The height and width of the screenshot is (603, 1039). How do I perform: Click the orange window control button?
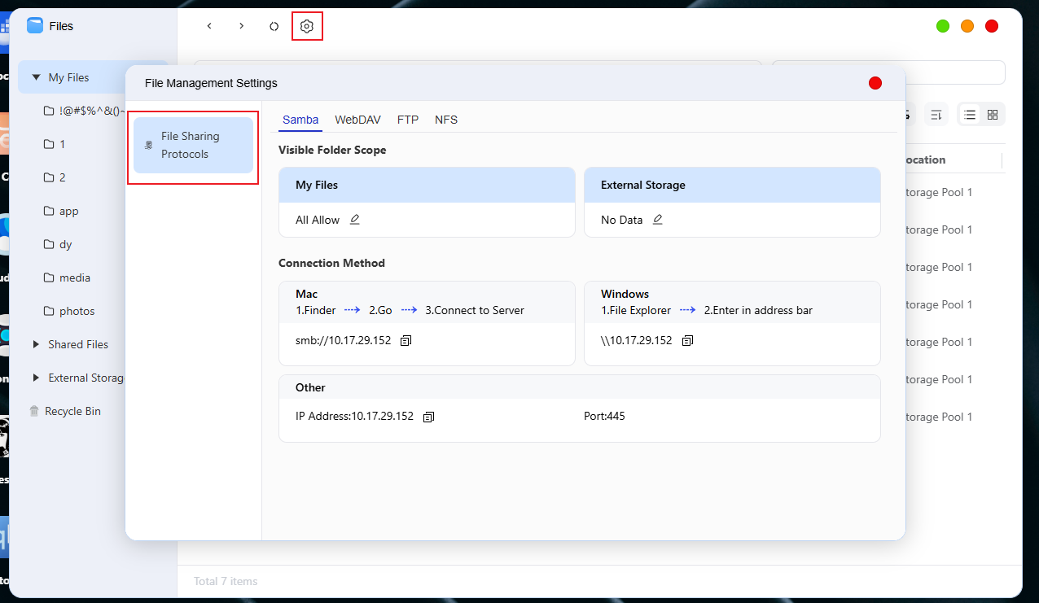[x=967, y=26]
